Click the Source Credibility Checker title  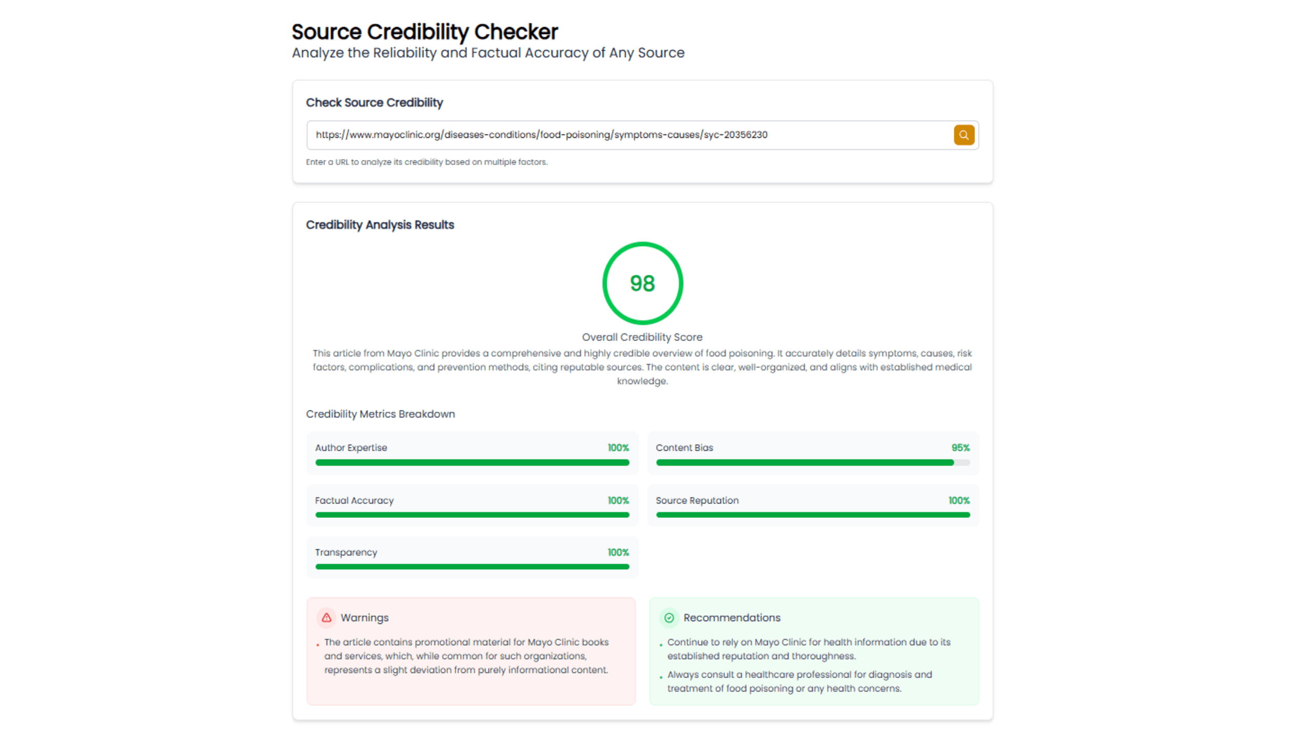424,32
